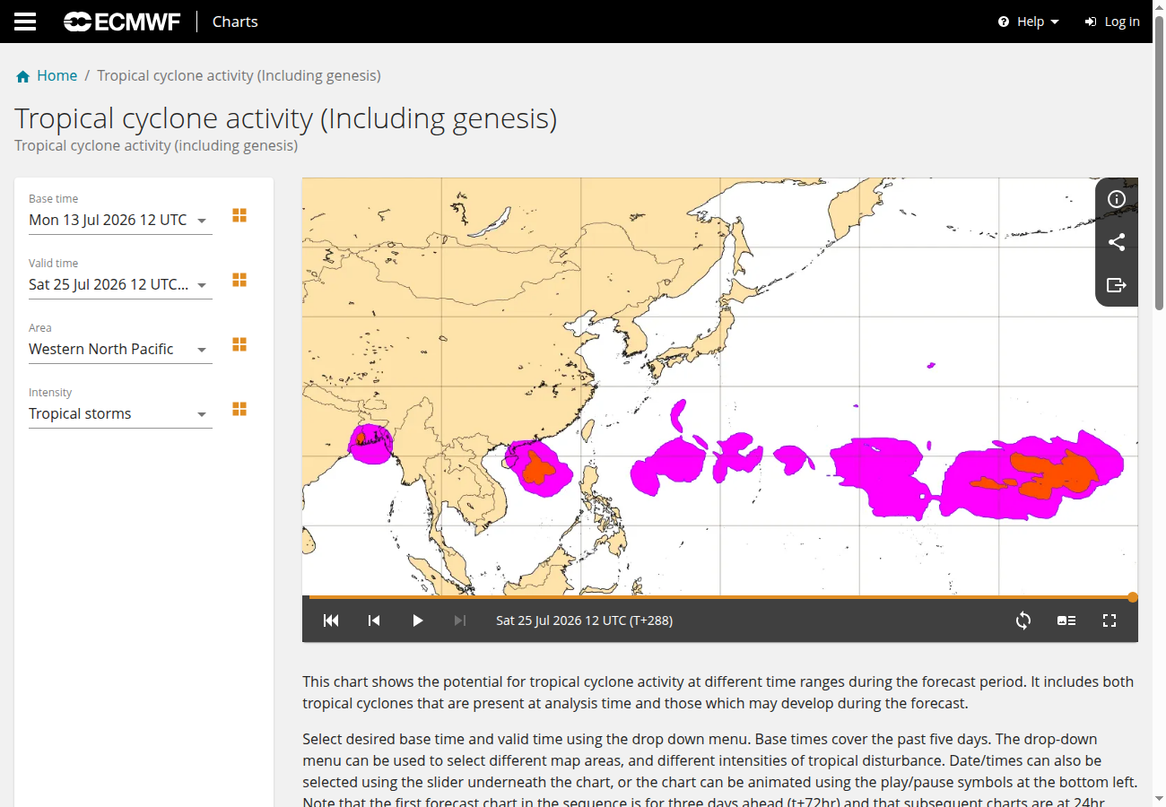Open the Base time dropdown

pos(120,220)
